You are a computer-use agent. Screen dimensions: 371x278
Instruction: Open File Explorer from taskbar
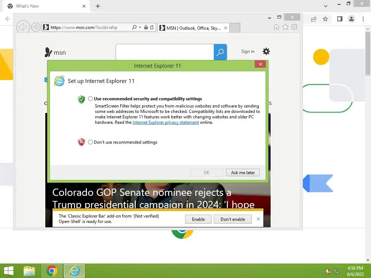point(29,271)
